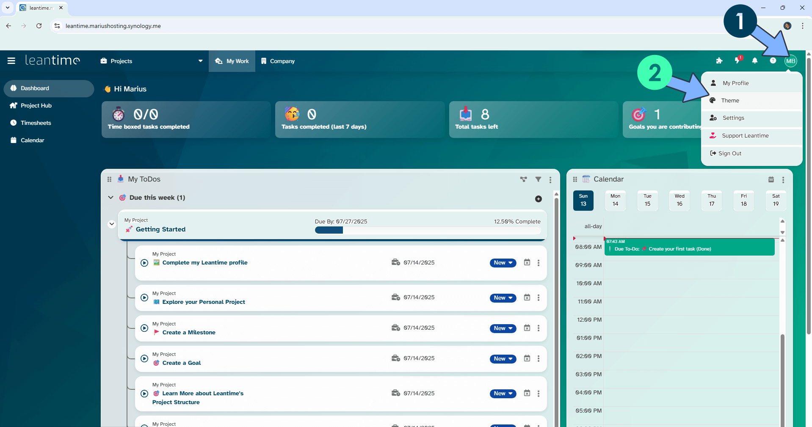Select Sat 19 in the calendar
This screenshot has height=427, width=812.
click(x=776, y=200)
